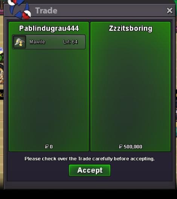177x199 pixels.
Task: Click the Lvl: 64 label
Action: (x=70, y=42)
